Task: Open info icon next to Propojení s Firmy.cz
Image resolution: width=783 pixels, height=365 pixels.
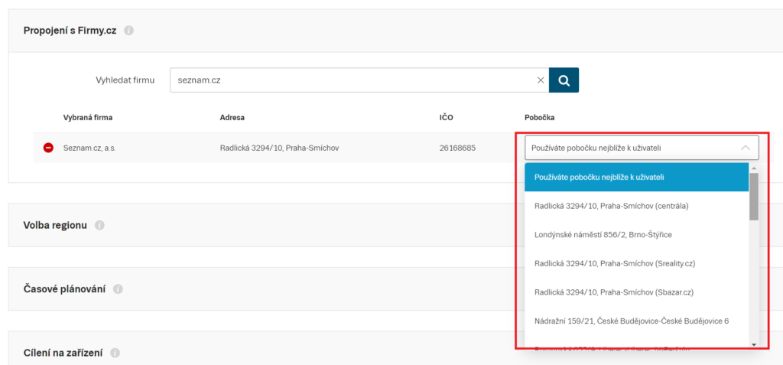Action: (128, 31)
